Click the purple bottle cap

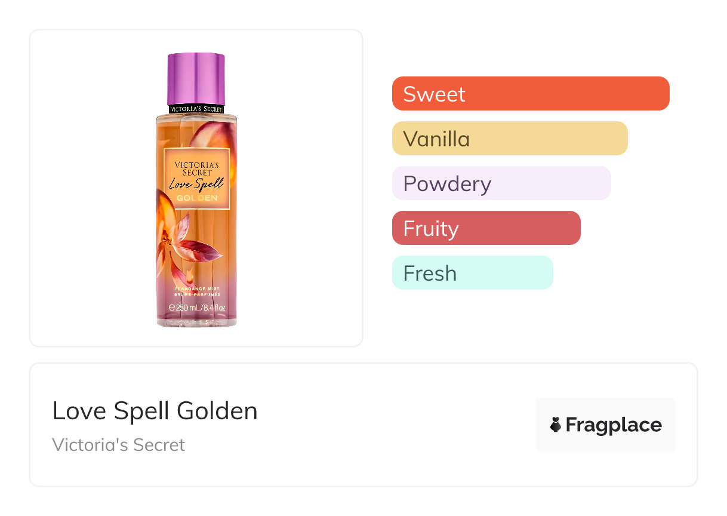(196, 78)
